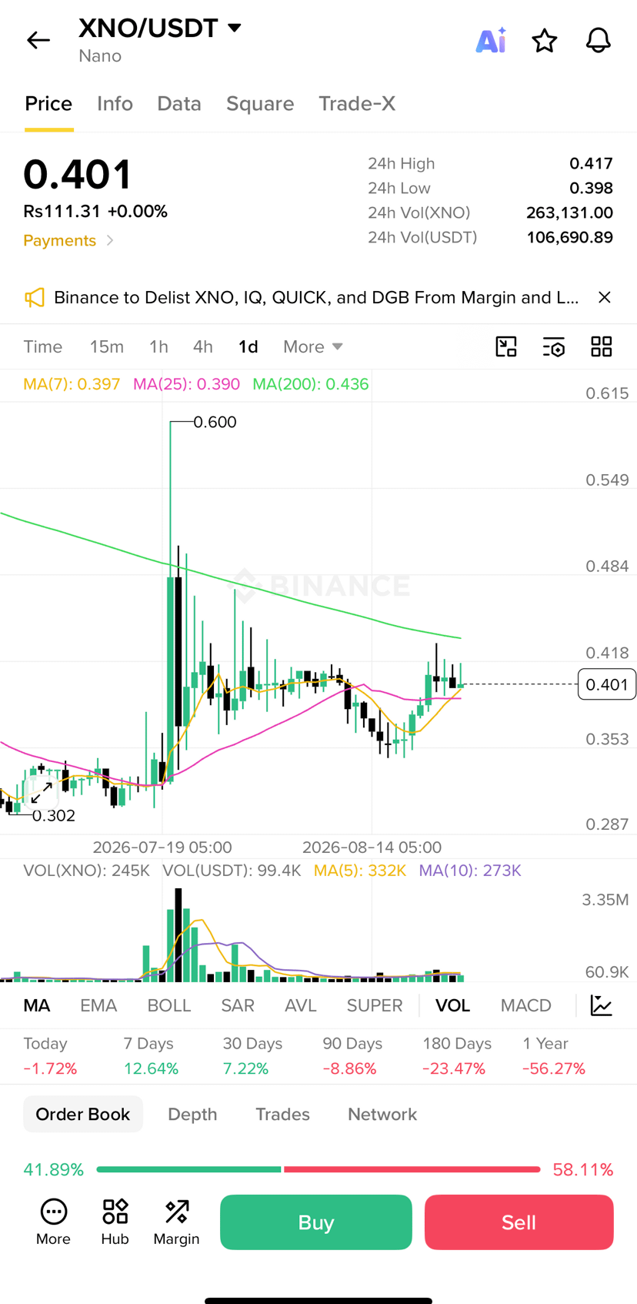Open the AI assistant icon

pyautogui.click(x=491, y=40)
